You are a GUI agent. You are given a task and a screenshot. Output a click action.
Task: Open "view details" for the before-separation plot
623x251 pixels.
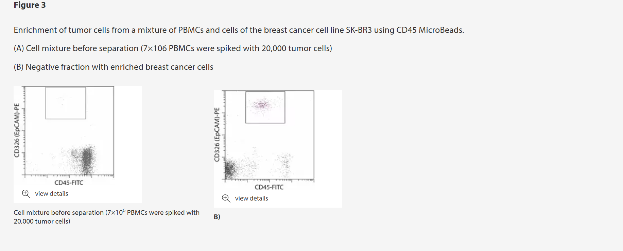51,193
